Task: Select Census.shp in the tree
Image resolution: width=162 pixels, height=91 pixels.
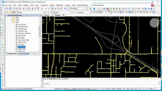Action: click(x=22, y=24)
